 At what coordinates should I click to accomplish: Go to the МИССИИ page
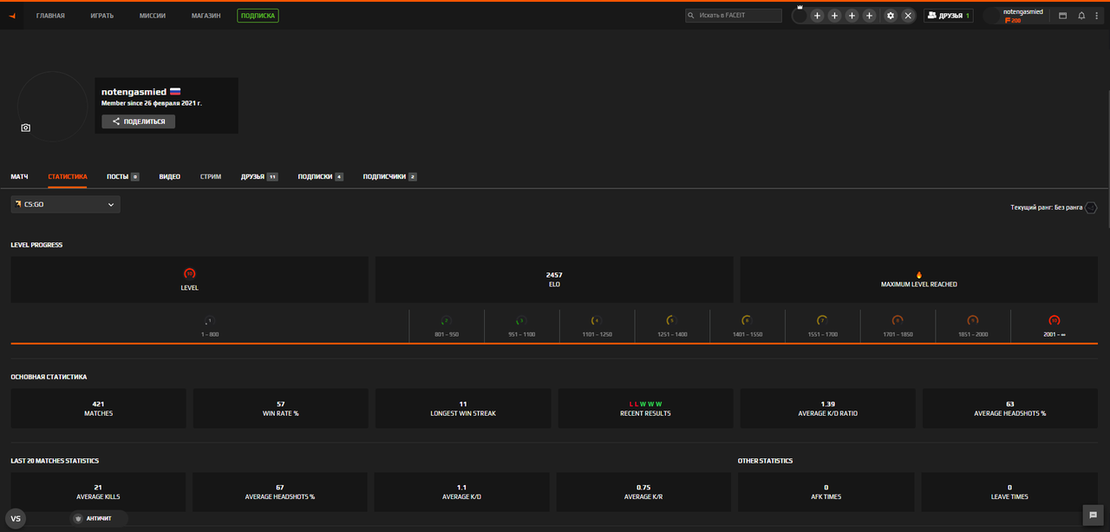tap(153, 16)
